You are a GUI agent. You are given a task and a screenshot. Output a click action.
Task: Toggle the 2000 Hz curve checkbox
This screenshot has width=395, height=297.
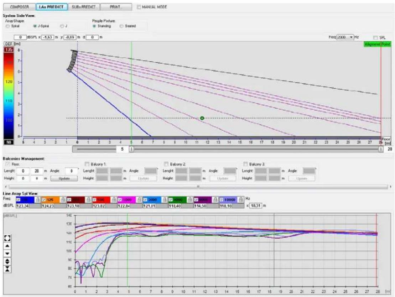point(145,200)
